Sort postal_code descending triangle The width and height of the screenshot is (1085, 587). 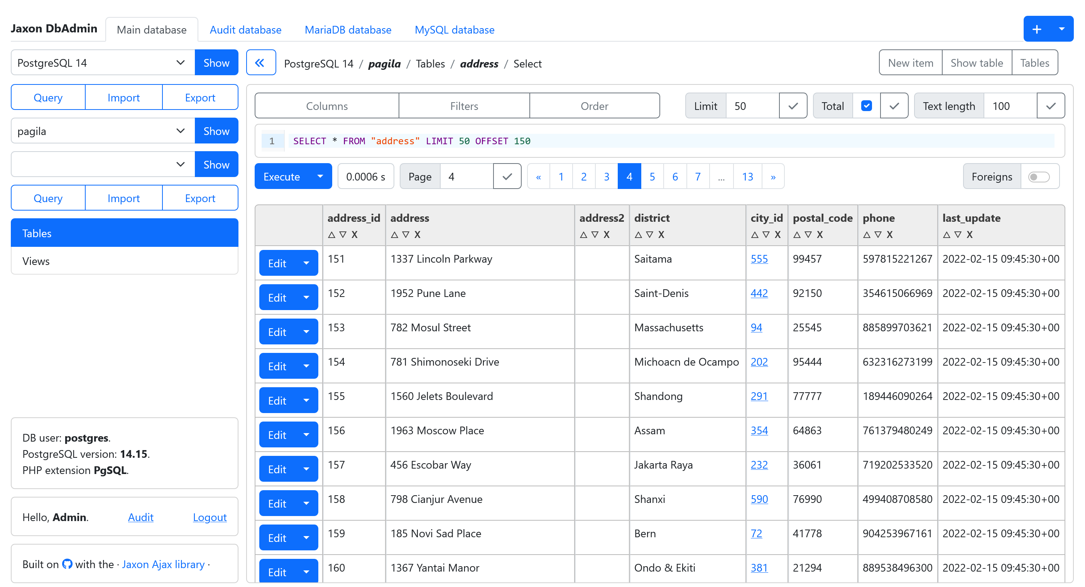[808, 234]
